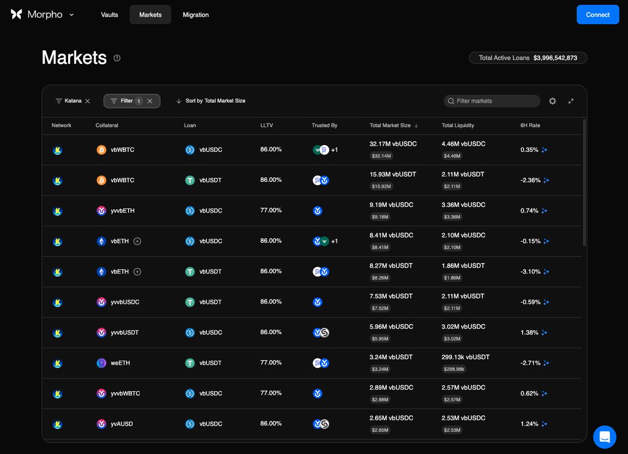Click the table's vertical scrollbar

tap(585, 183)
